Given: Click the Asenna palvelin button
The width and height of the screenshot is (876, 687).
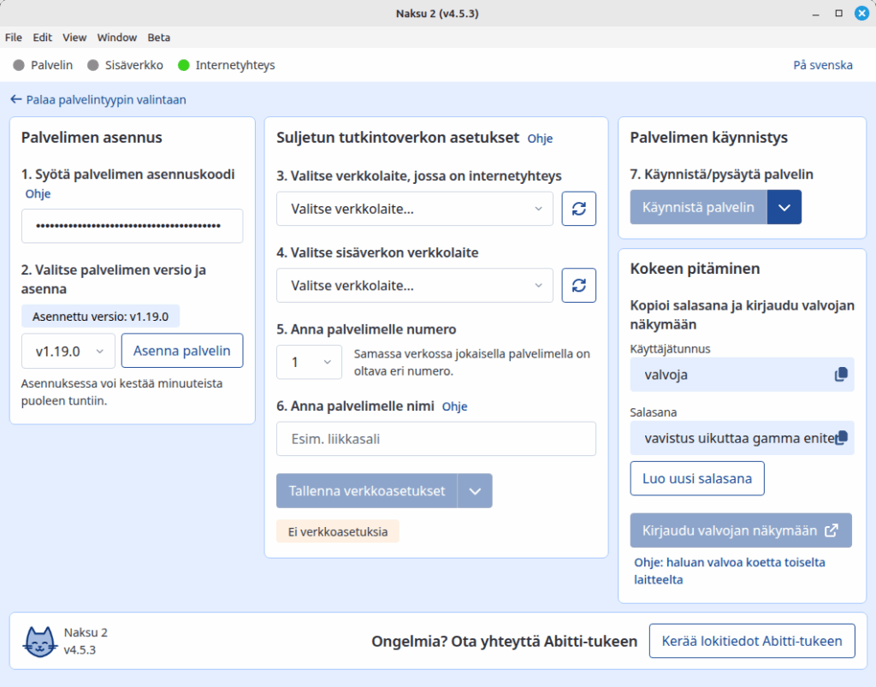Looking at the screenshot, I should tap(181, 350).
